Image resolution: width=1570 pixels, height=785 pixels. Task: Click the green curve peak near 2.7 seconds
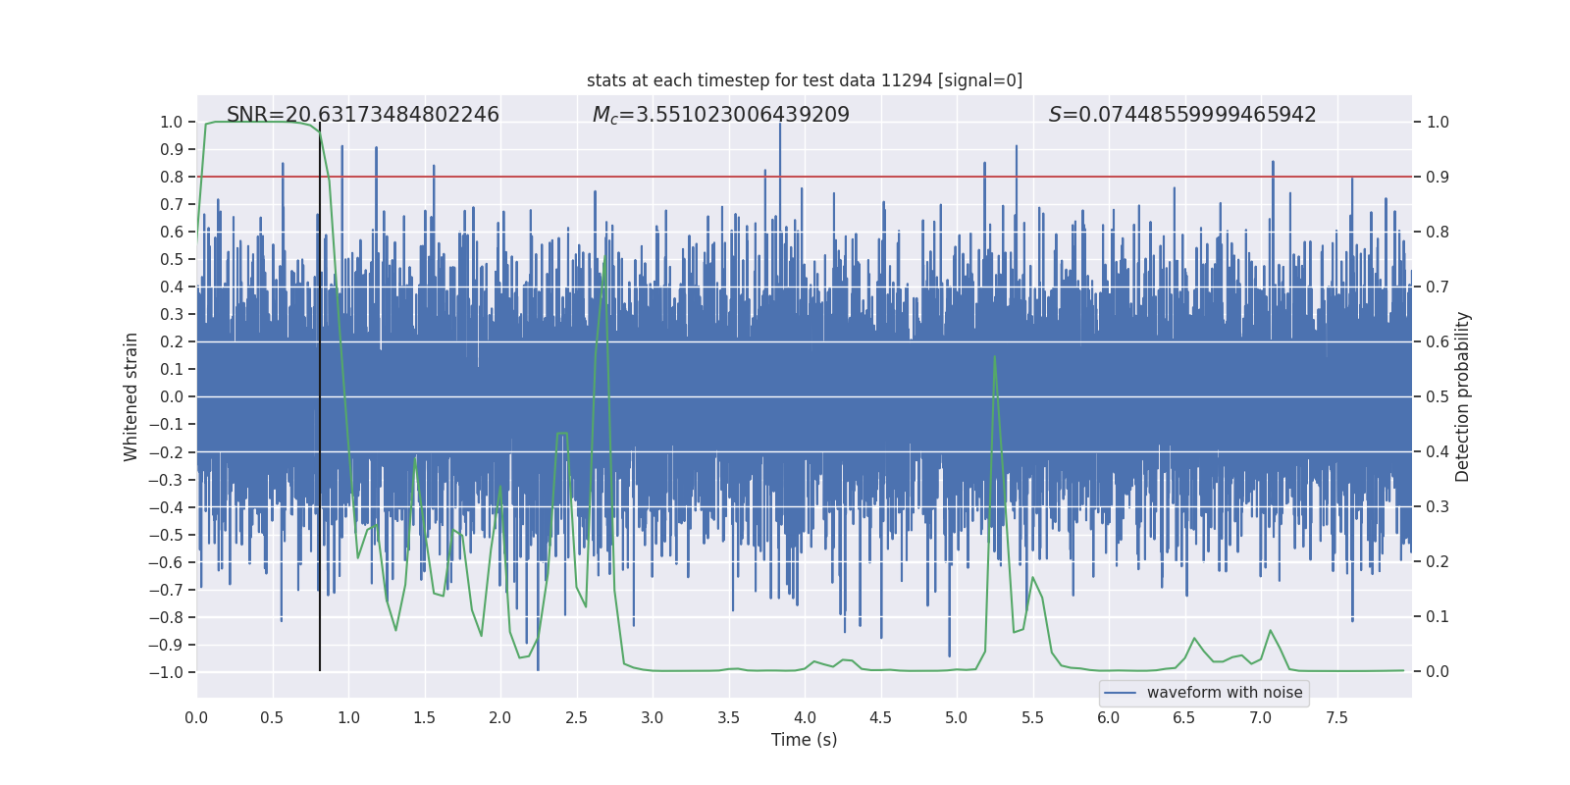click(602, 273)
